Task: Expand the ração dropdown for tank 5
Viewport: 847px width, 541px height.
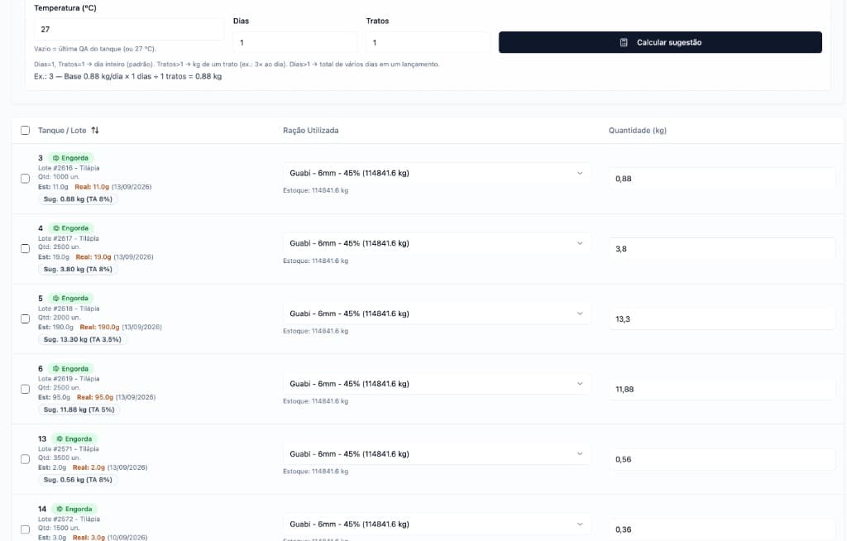Action: 437,314
